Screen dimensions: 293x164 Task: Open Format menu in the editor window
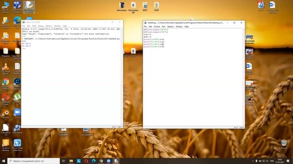[157, 26]
